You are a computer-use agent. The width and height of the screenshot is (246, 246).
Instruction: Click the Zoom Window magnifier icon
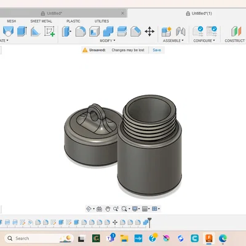124,209
